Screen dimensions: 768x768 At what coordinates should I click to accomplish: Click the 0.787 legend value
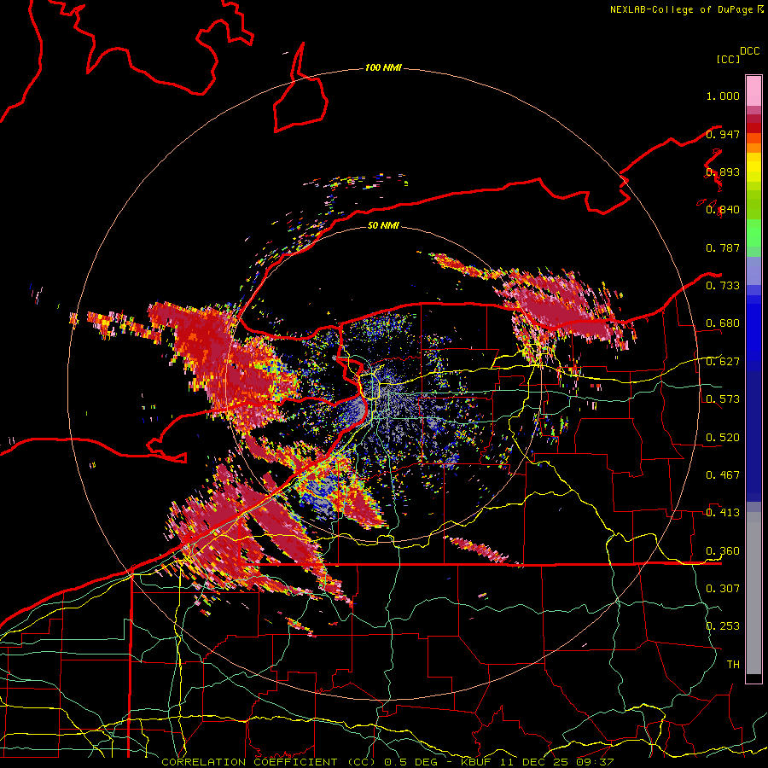tap(723, 247)
